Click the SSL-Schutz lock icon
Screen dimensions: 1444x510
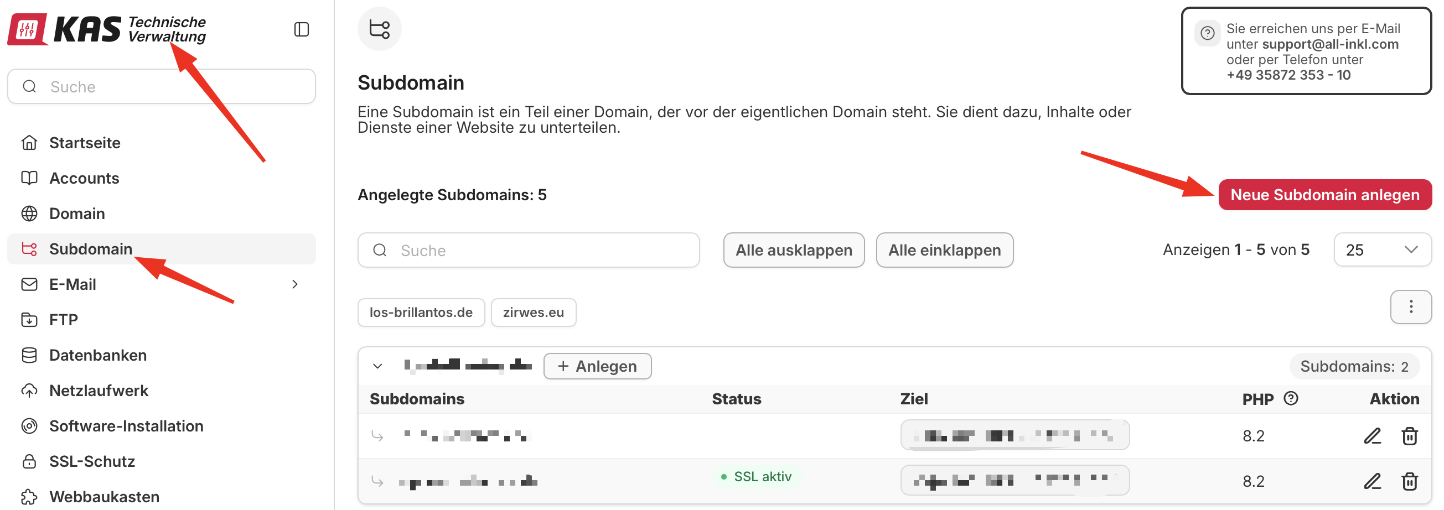tap(29, 461)
